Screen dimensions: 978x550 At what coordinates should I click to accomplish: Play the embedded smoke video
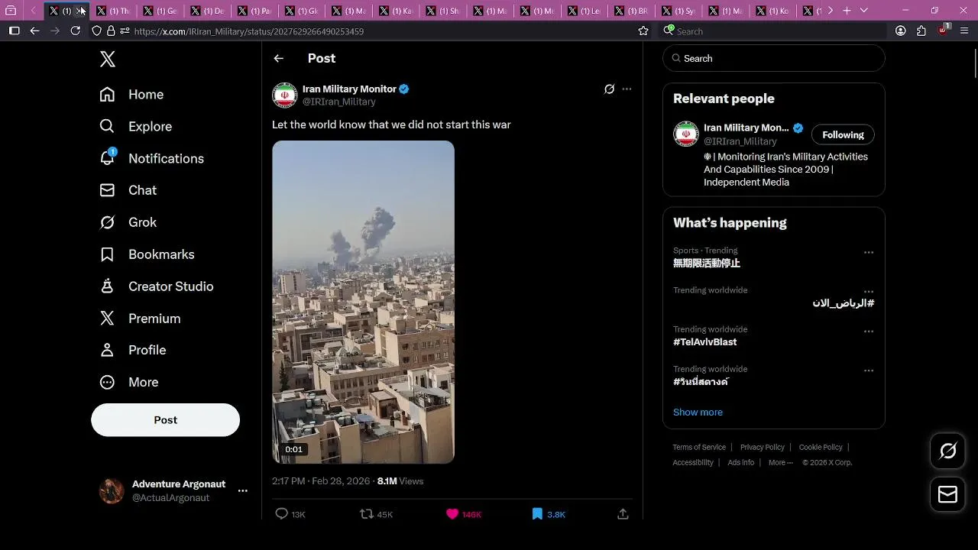363,302
